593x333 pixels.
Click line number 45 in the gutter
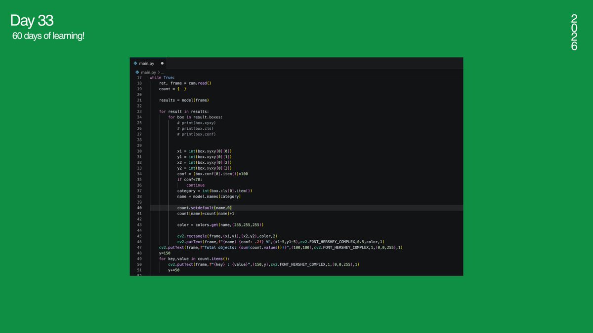click(x=139, y=236)
